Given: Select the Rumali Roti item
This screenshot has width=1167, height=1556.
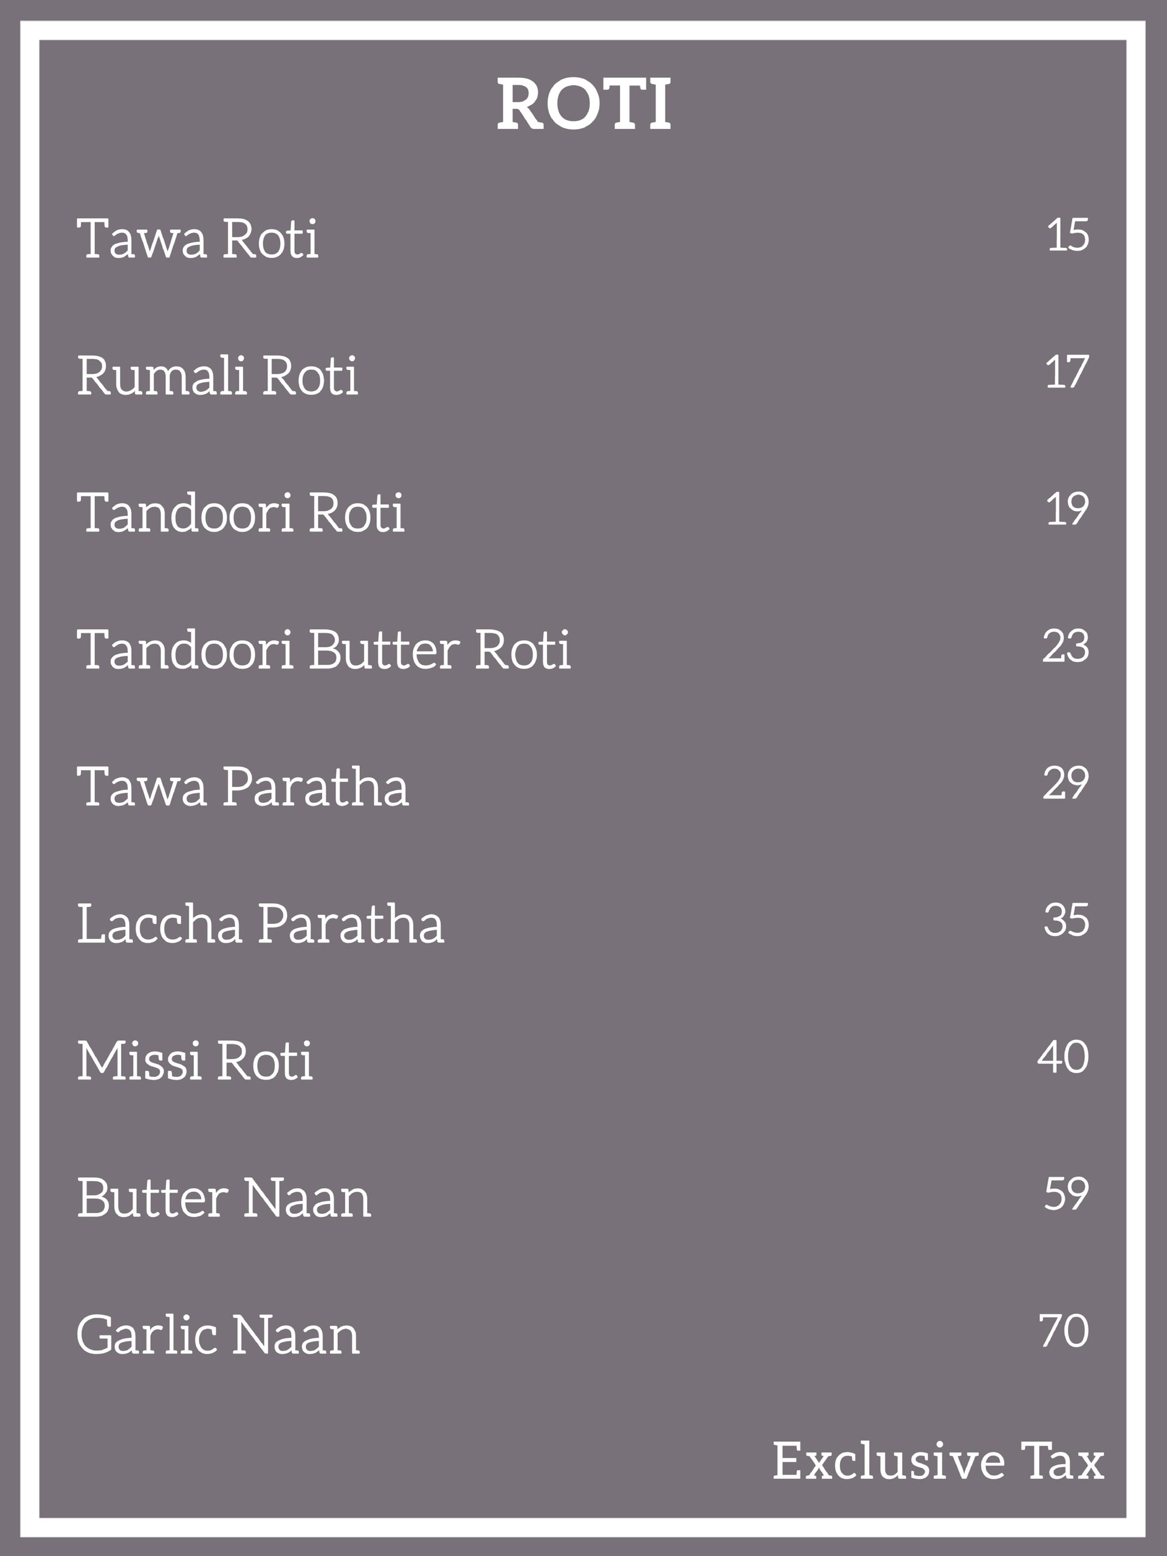Looking at the screenshot, I should pyautogui.click(x=218, y=376).
